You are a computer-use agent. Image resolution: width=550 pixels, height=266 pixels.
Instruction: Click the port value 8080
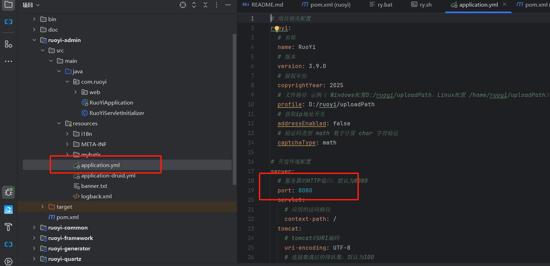pyautogui.click(x=305, y=190)
